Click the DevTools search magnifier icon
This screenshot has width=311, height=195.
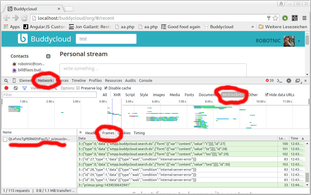pyautogui.click(x=6, y=81)
